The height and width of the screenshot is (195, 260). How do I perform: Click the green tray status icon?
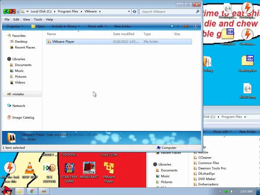coord(226,191)
